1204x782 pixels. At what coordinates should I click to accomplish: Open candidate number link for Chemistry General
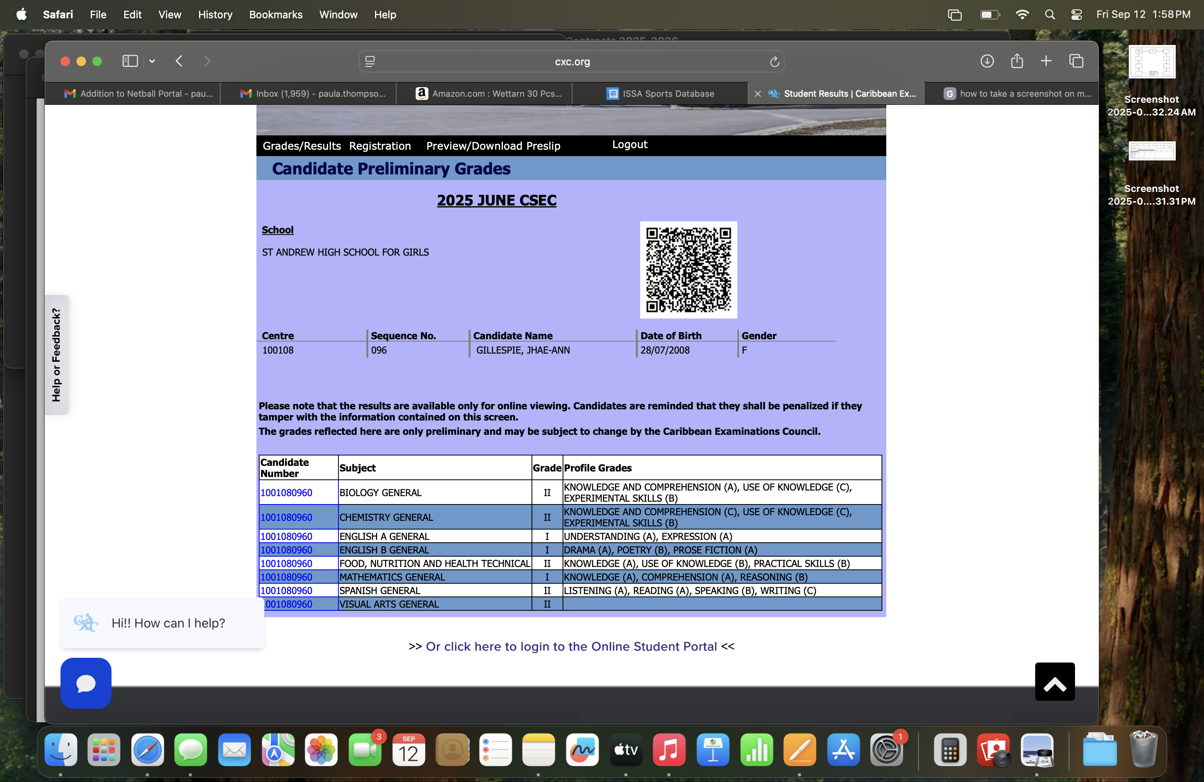pyautogui.click(x=286, y=518)
